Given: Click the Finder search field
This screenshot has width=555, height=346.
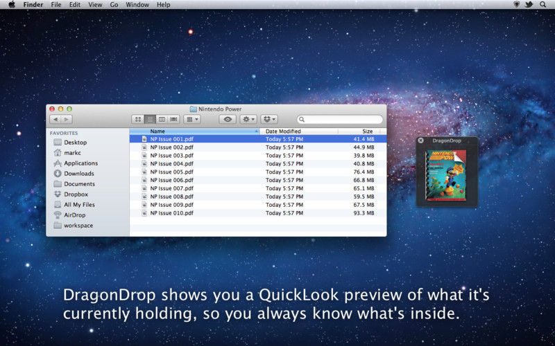Looking at the screenshot, I should [340, 120].
